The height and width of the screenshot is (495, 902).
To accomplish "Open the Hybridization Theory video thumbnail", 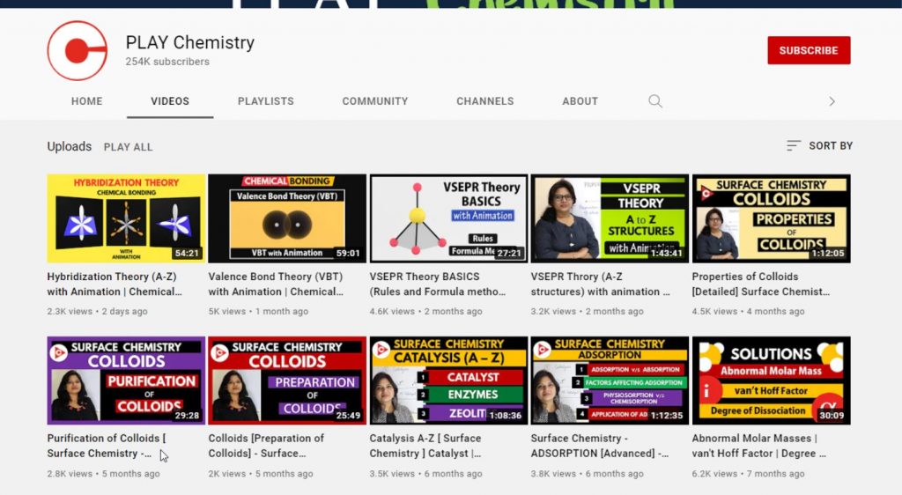I will point(126,218).
